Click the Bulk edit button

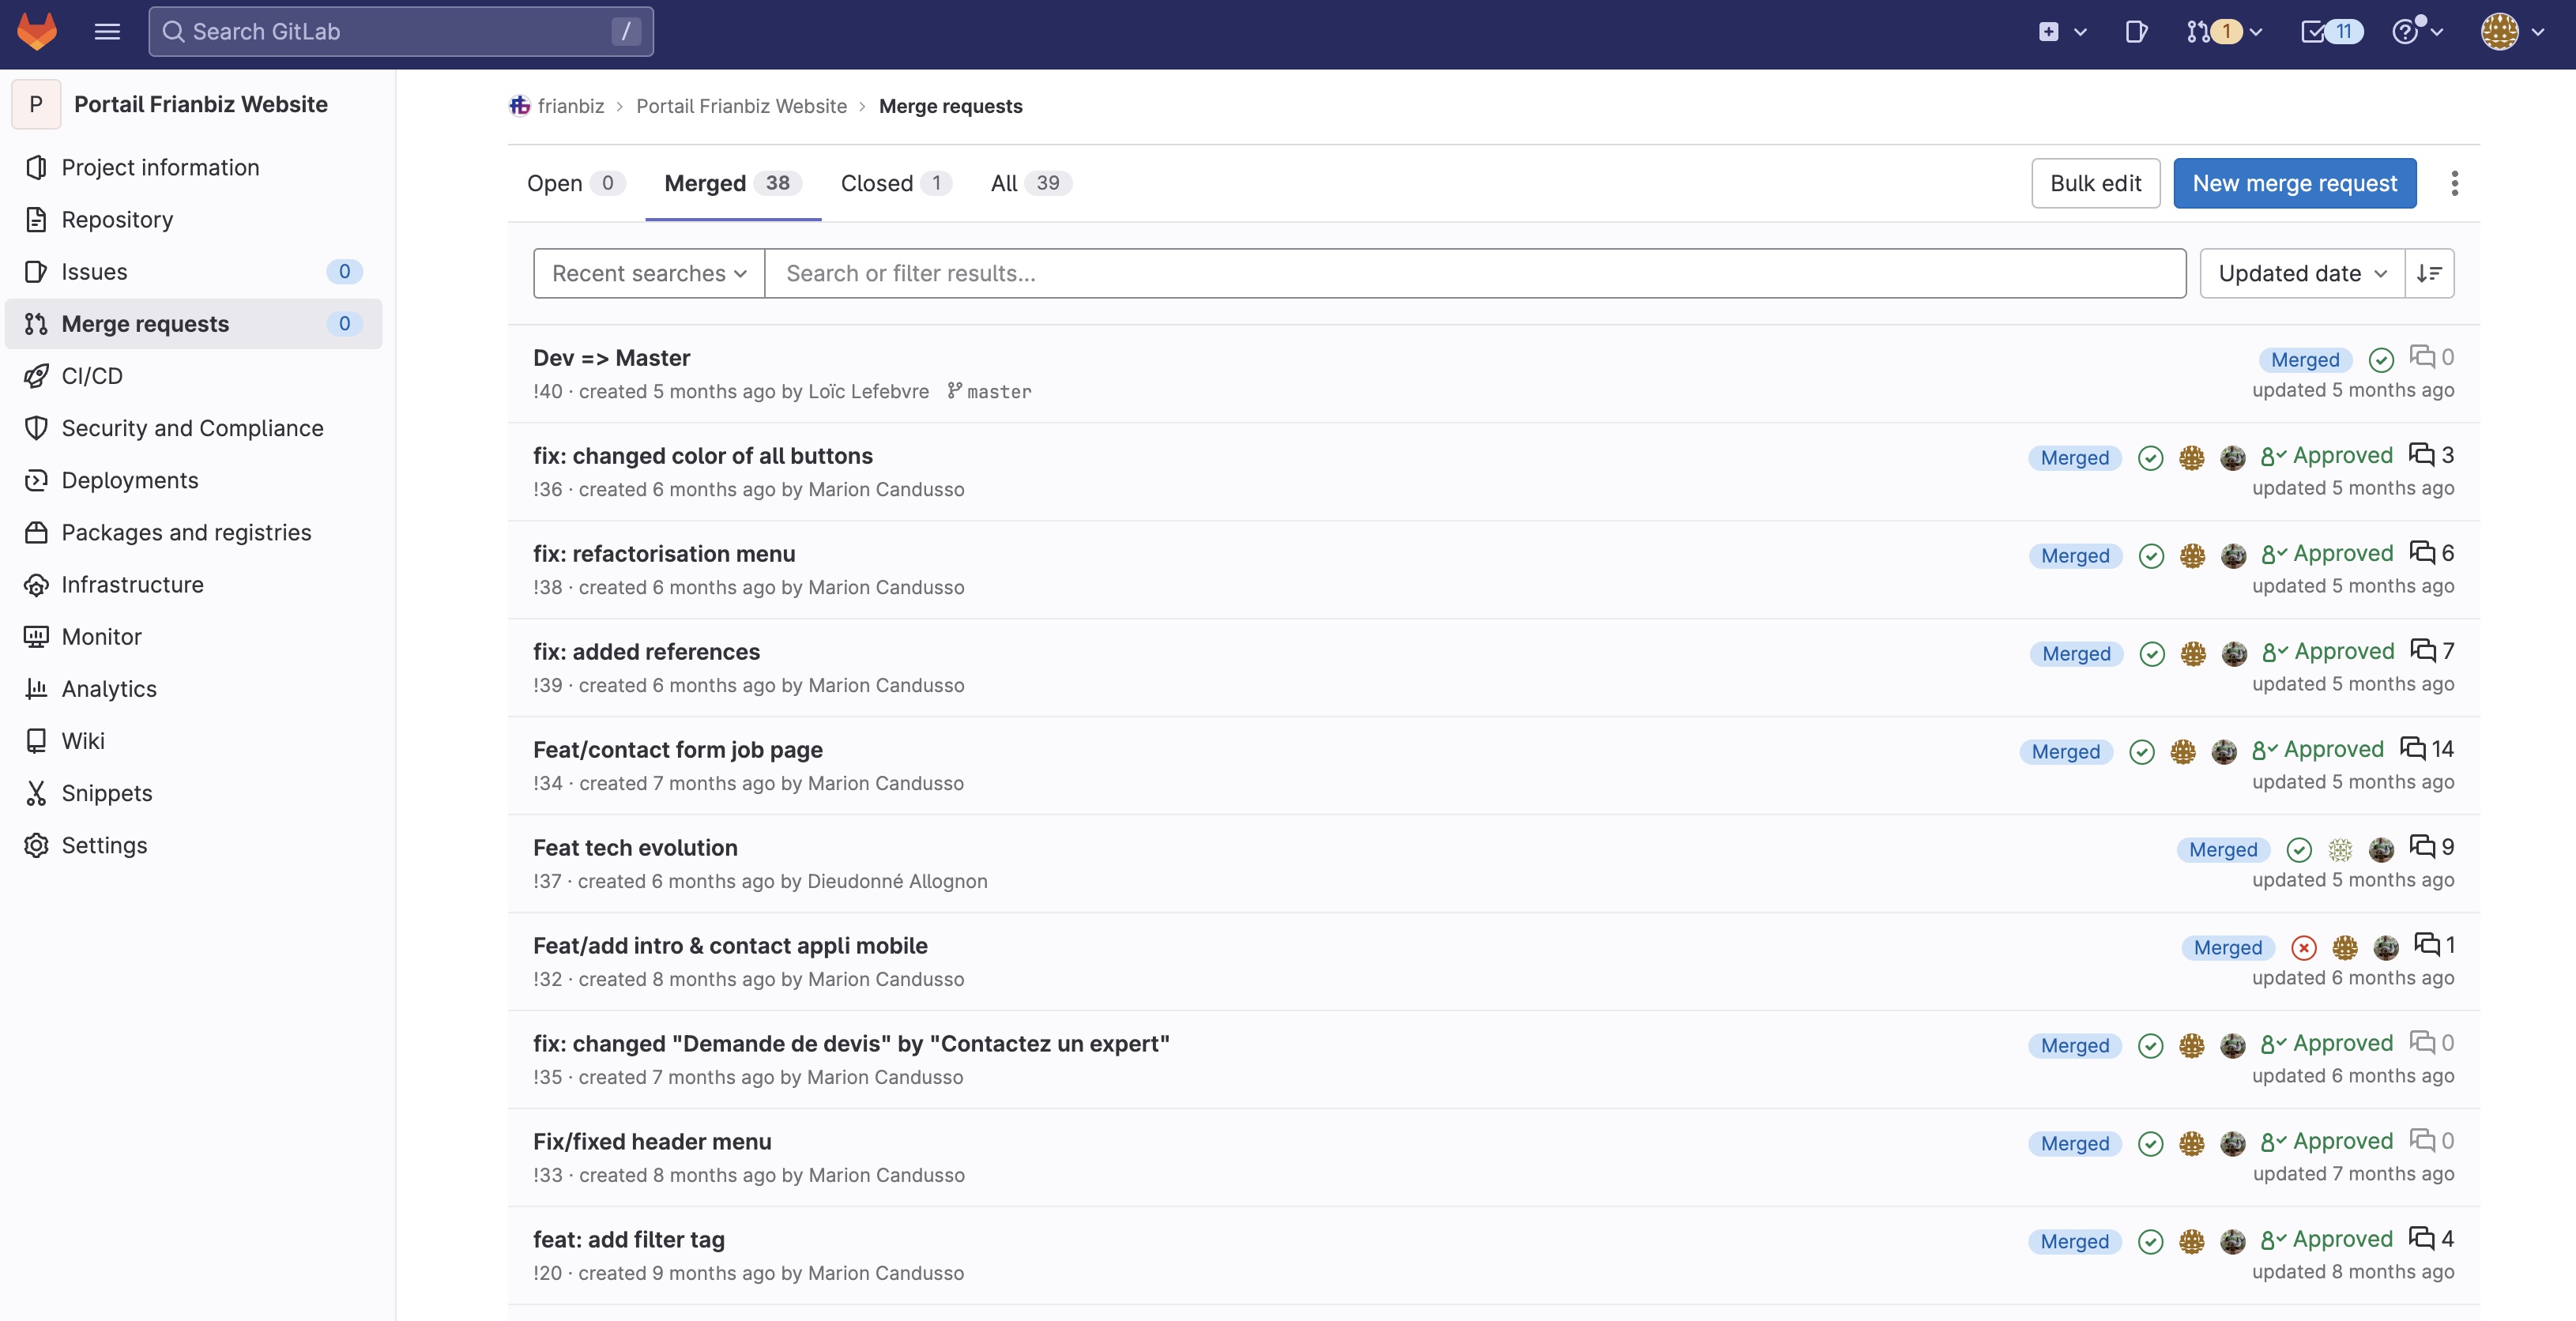2095,183
